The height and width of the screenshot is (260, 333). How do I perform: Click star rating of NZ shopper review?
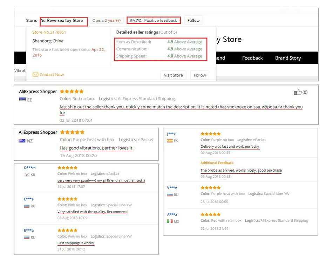click(x=72, y=132)
